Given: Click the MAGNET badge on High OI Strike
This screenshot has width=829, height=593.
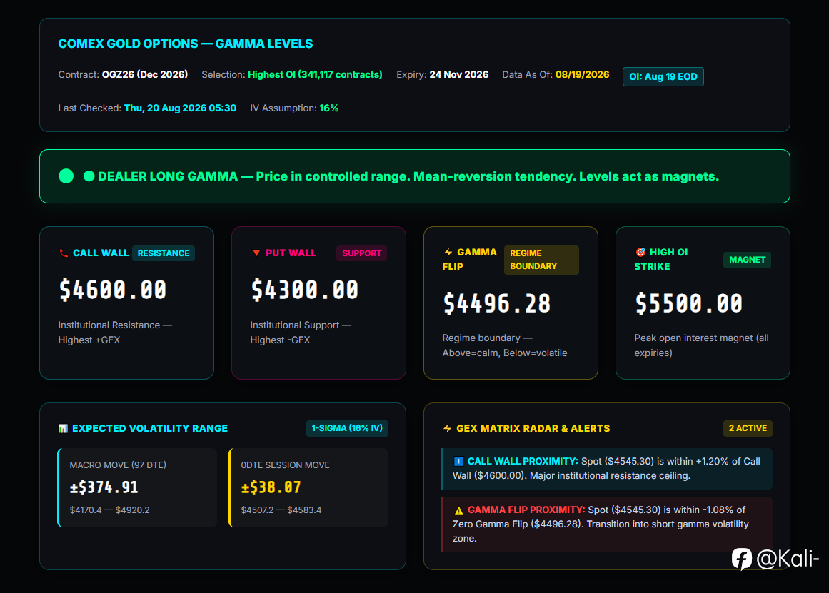Looking at the screenshot, I should click(747, 260).
